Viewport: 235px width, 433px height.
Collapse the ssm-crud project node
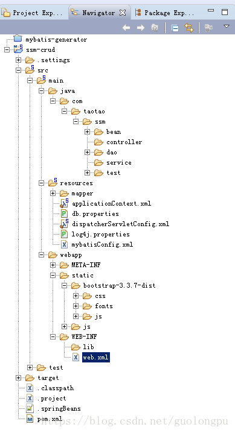pyautogui.click(x=7, y=49)
